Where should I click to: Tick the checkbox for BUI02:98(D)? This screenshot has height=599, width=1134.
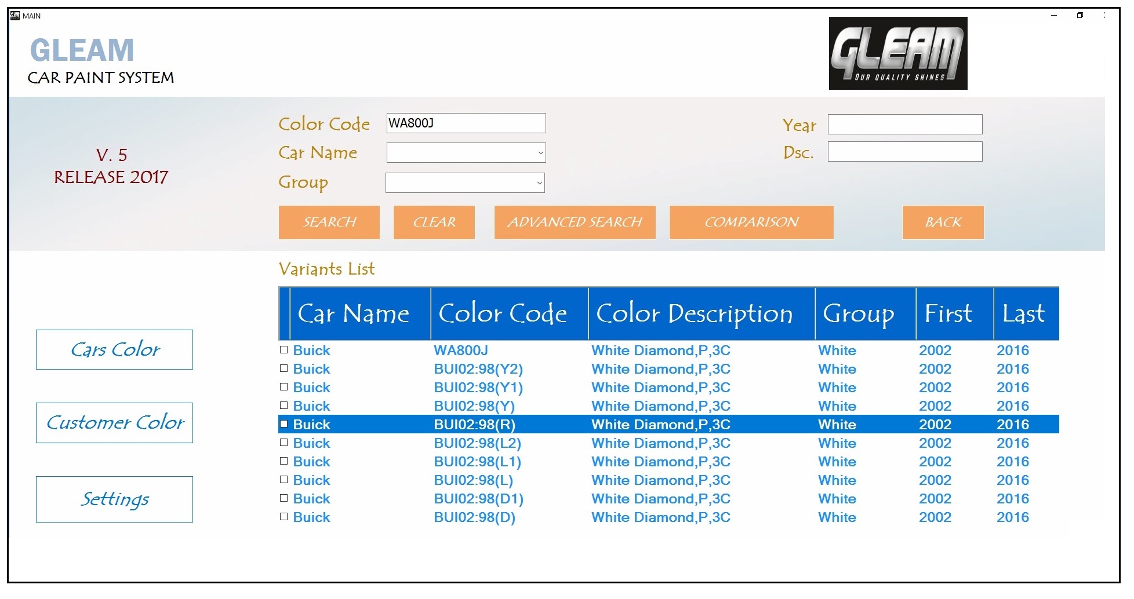[283, 517]
